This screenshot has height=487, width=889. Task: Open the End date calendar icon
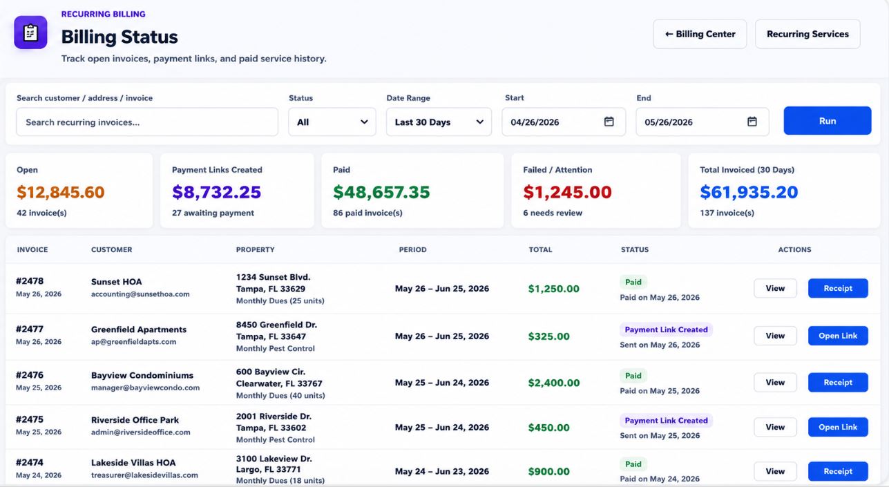(x=752, y=122)
